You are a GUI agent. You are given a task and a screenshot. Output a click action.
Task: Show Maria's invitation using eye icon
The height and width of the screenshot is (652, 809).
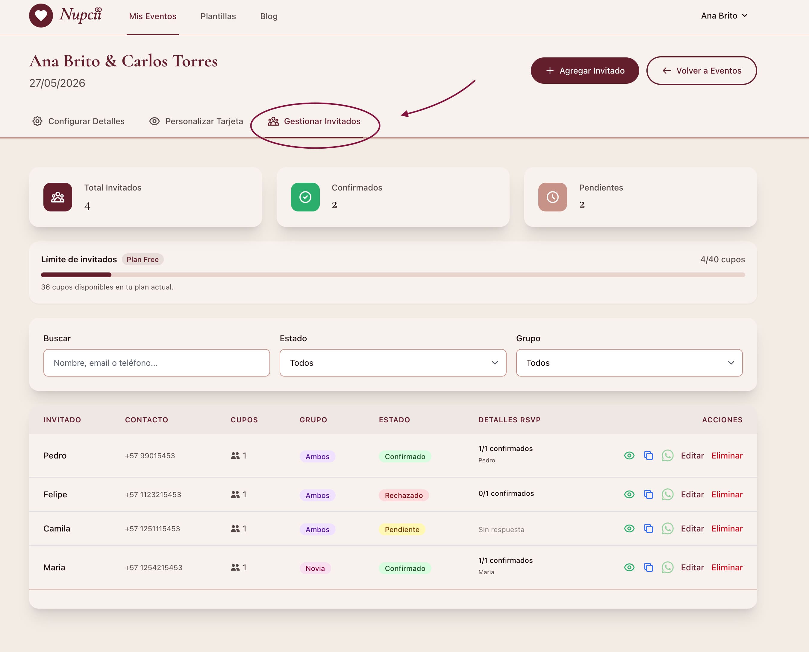[x=629, y=567]
